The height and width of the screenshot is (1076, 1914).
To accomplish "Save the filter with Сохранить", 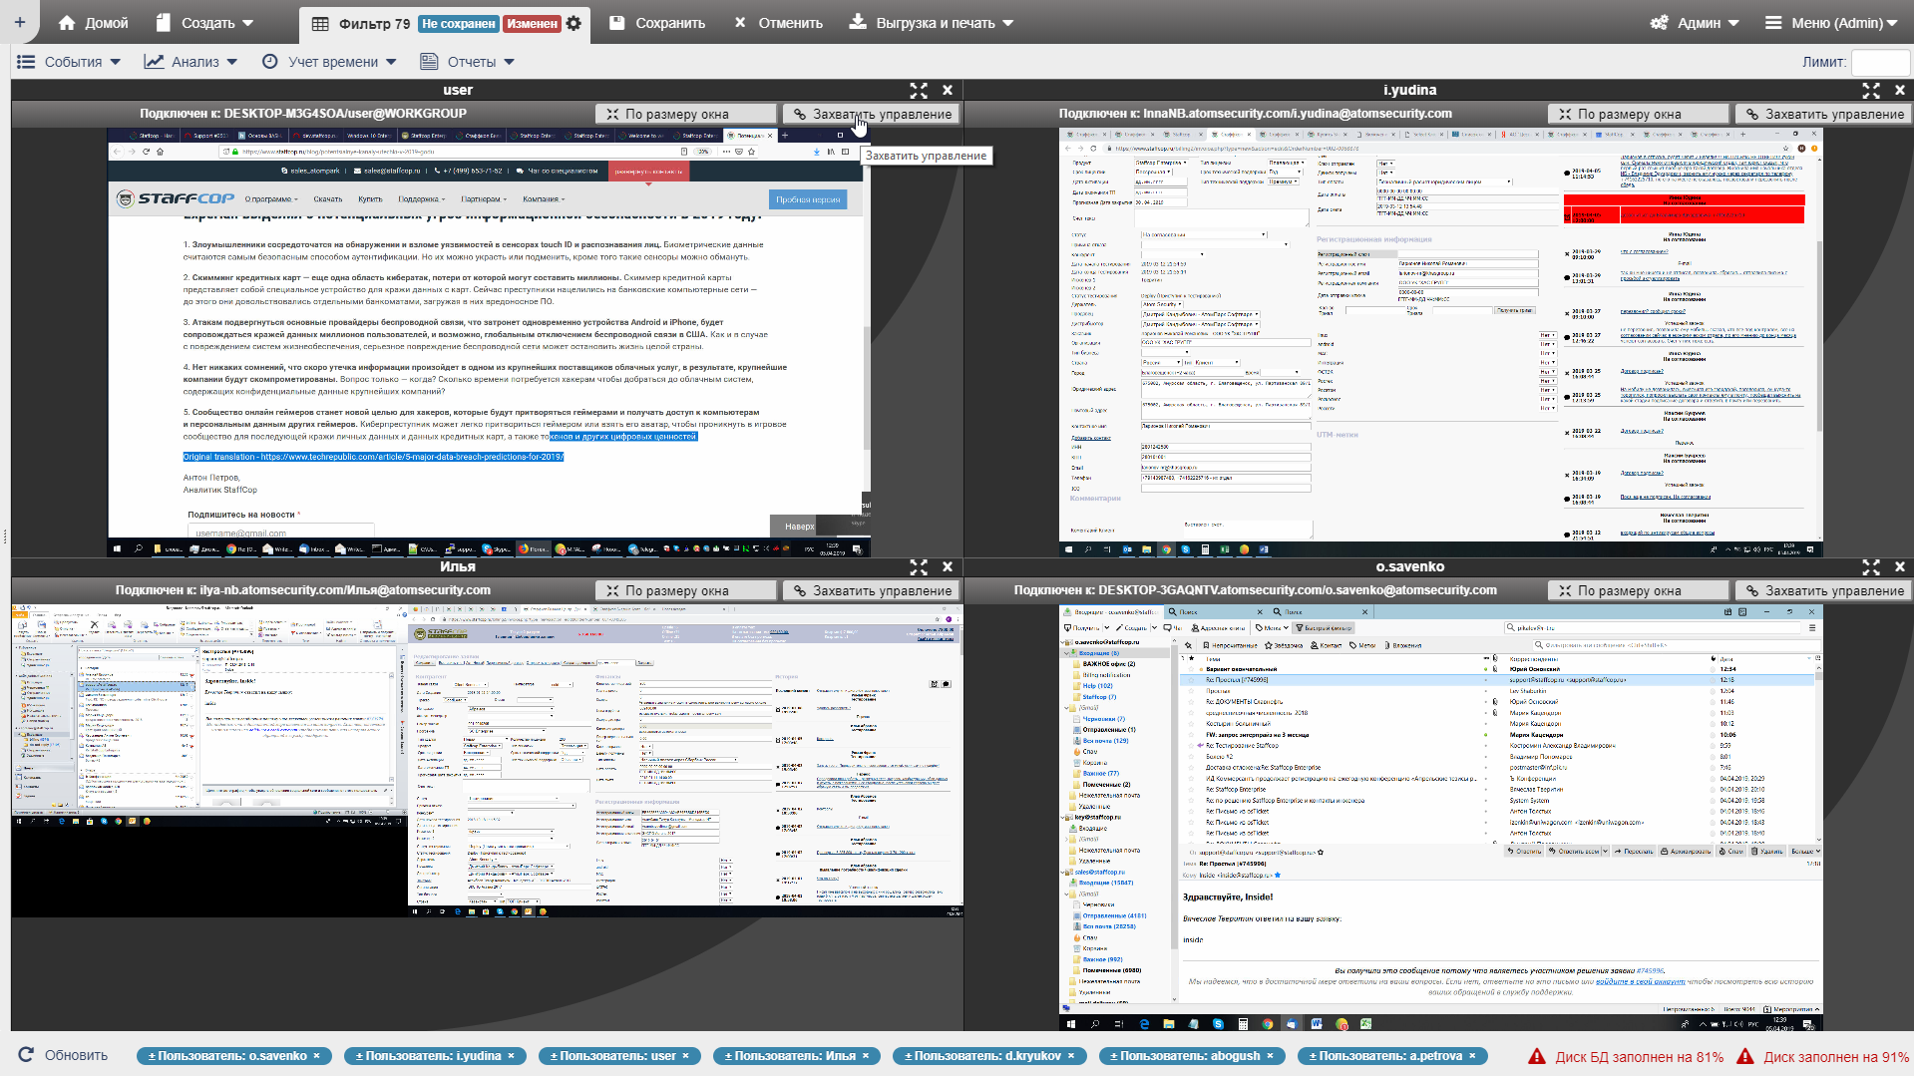I will click(x=657, y=23).
